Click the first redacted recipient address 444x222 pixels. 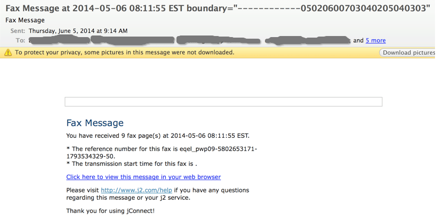58,40
